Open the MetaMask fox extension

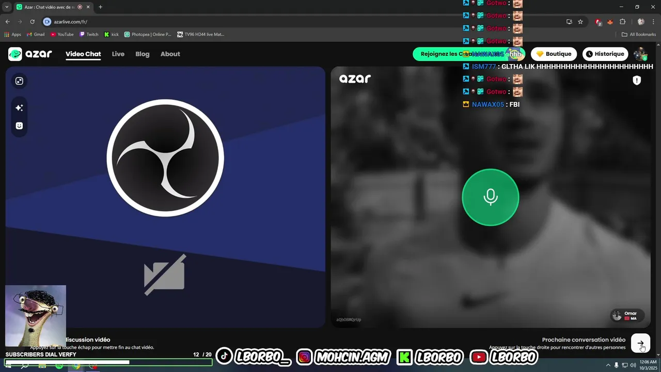click(x=610, y=22)
